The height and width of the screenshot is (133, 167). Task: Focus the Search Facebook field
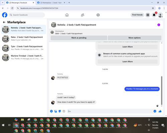(27, 15)
